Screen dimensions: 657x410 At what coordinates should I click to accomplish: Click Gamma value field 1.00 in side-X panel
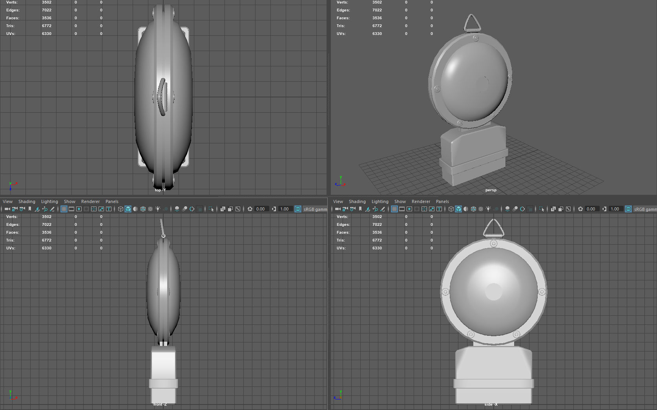click(x=616, y=209)
